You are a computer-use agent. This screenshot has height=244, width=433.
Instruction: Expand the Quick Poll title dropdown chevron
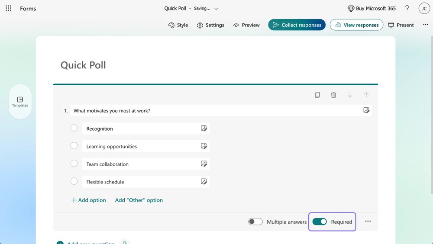click(x=216, y=9)
